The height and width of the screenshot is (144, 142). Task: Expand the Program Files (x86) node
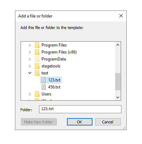point(30,52)
